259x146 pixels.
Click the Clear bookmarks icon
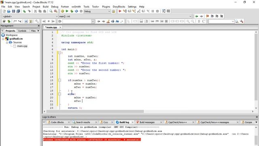click(222, 16)
